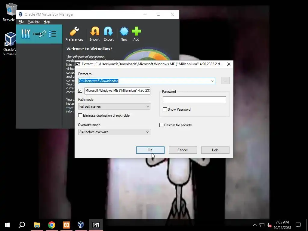Enable Eliminate duplication of root folder
This screenshot has height=231, width=308.
[80, 115]
